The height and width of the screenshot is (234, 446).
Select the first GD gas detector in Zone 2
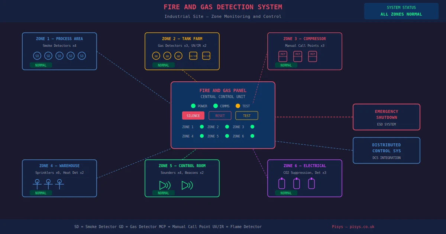pos(156,56)
